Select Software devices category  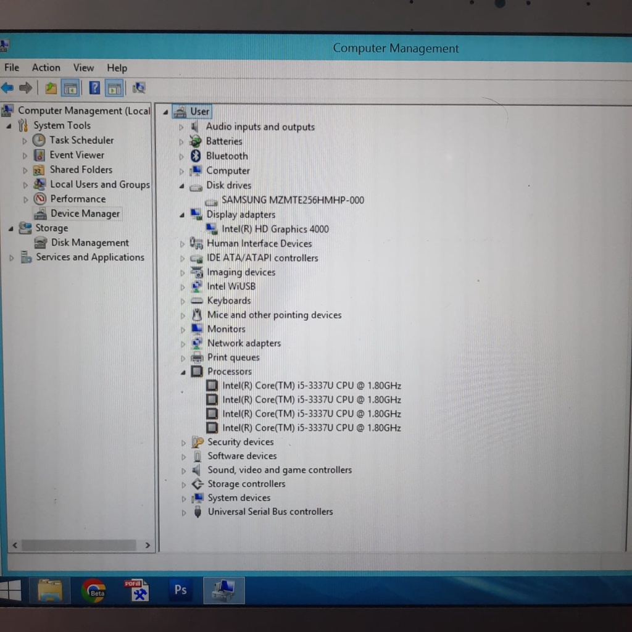pyautogui.click(x=242, y=456)
